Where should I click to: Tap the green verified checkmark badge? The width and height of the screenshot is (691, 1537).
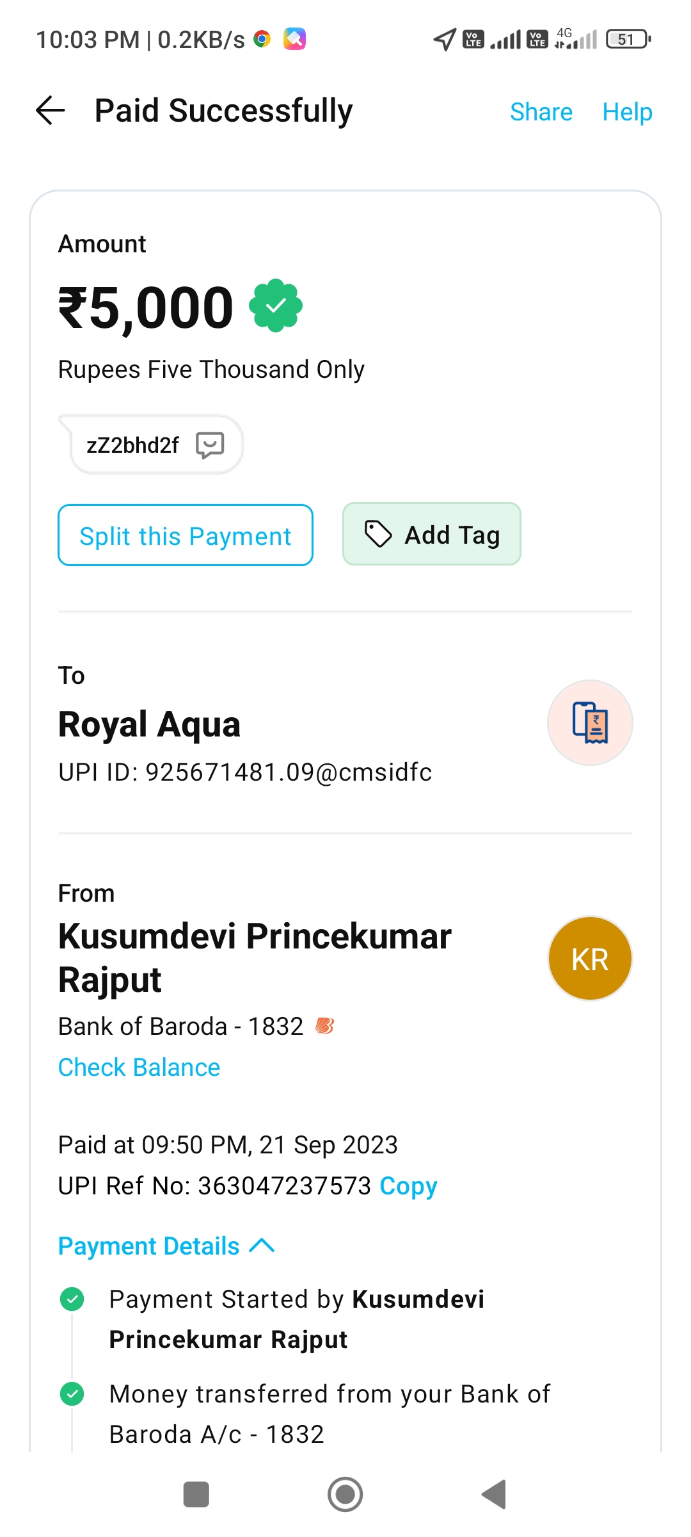point(276,305)
